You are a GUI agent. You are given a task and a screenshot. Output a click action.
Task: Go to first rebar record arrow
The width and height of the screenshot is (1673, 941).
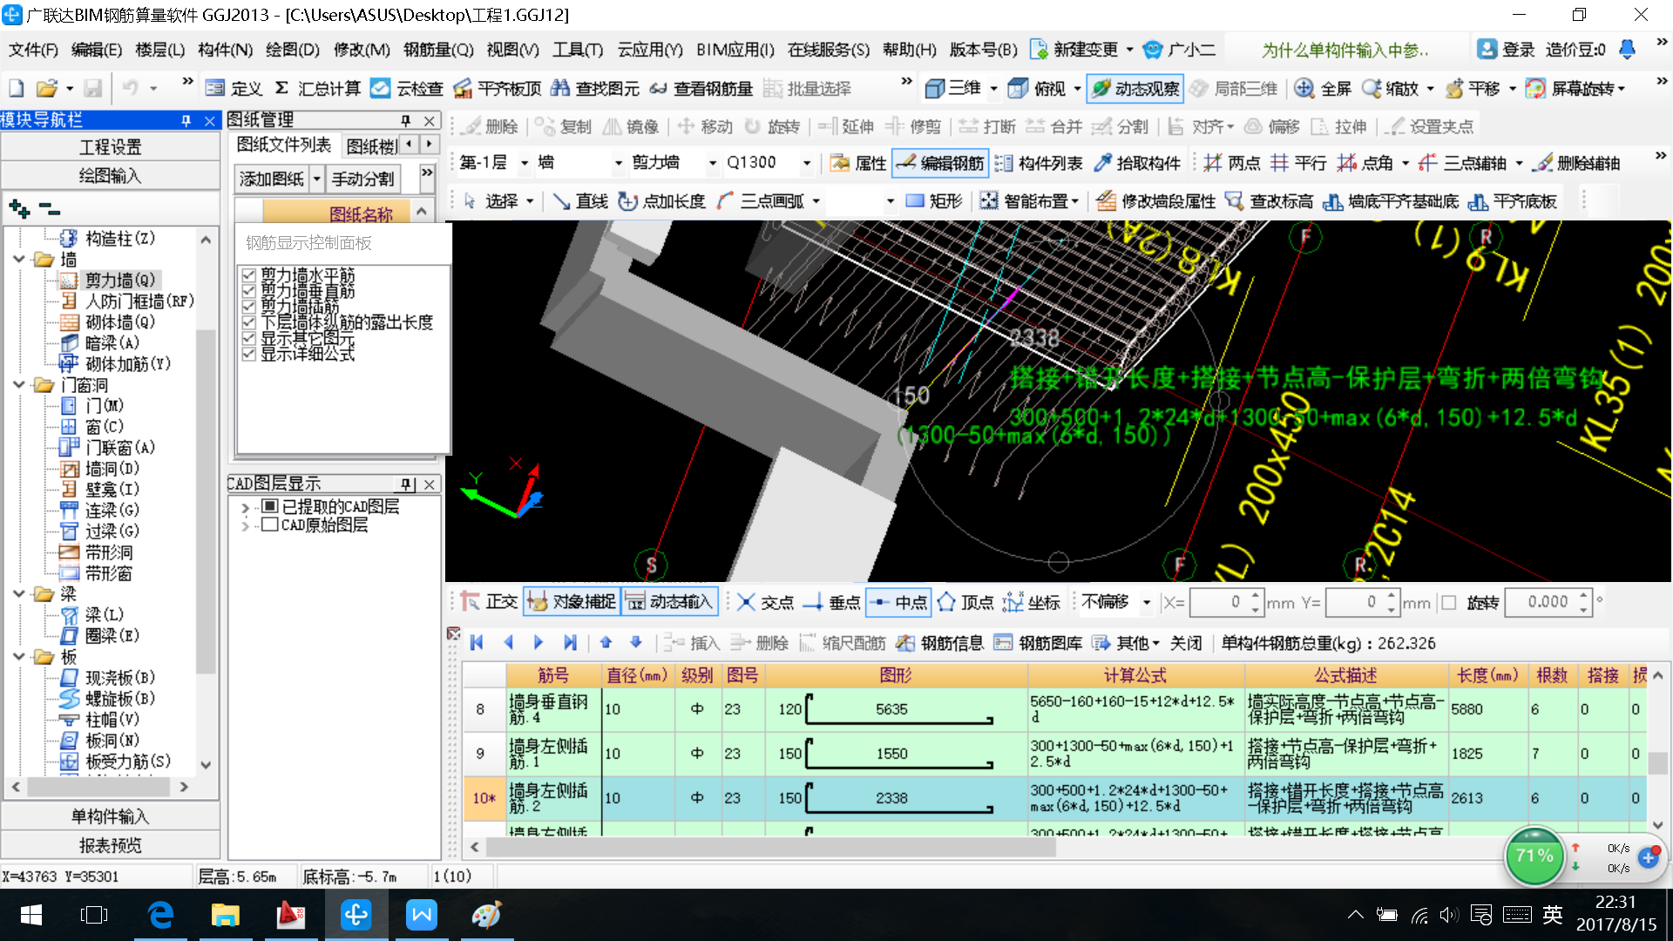(477, 643)
